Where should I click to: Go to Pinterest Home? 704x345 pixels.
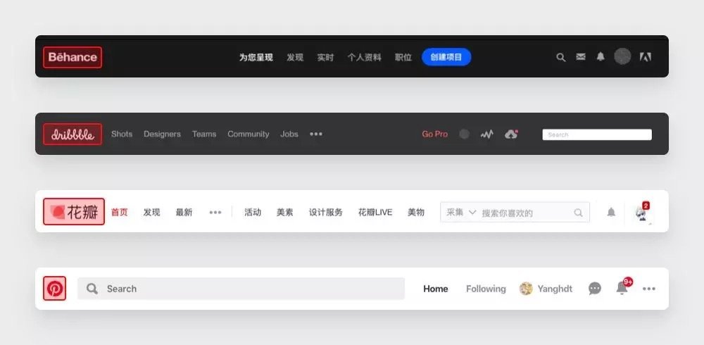click(x=436, y=289)
